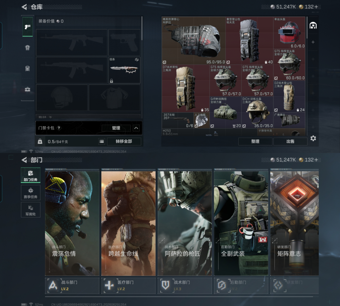Switch to the 部门任务 tab
Viewport: 340px width, 306px height.
pos(30,175)
